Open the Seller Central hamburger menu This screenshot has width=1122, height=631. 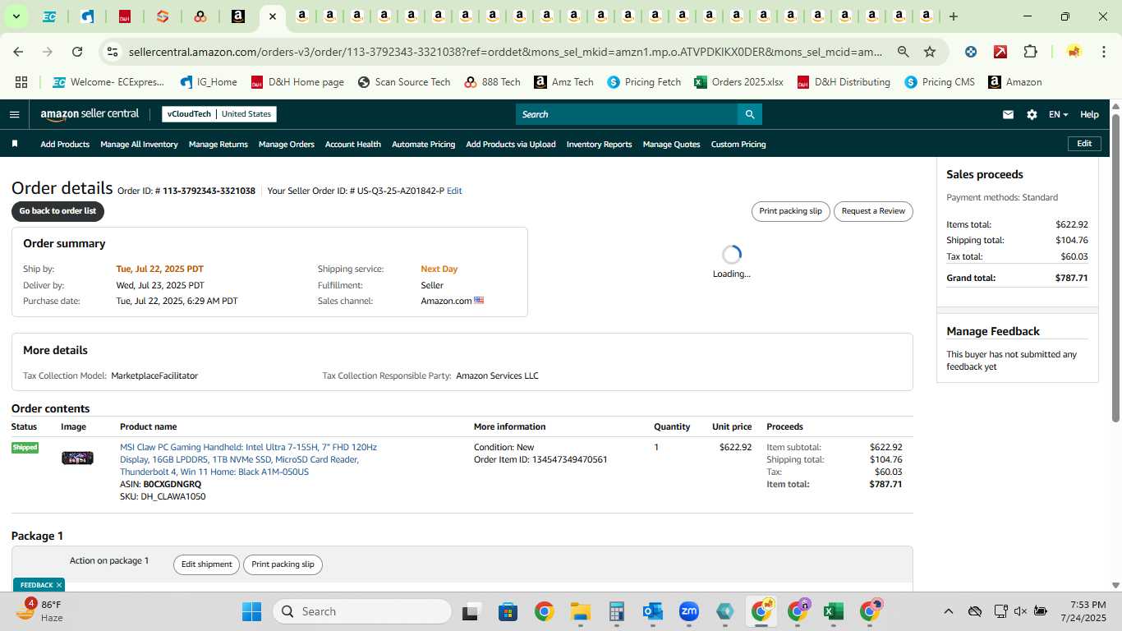[x=14, y=114]
